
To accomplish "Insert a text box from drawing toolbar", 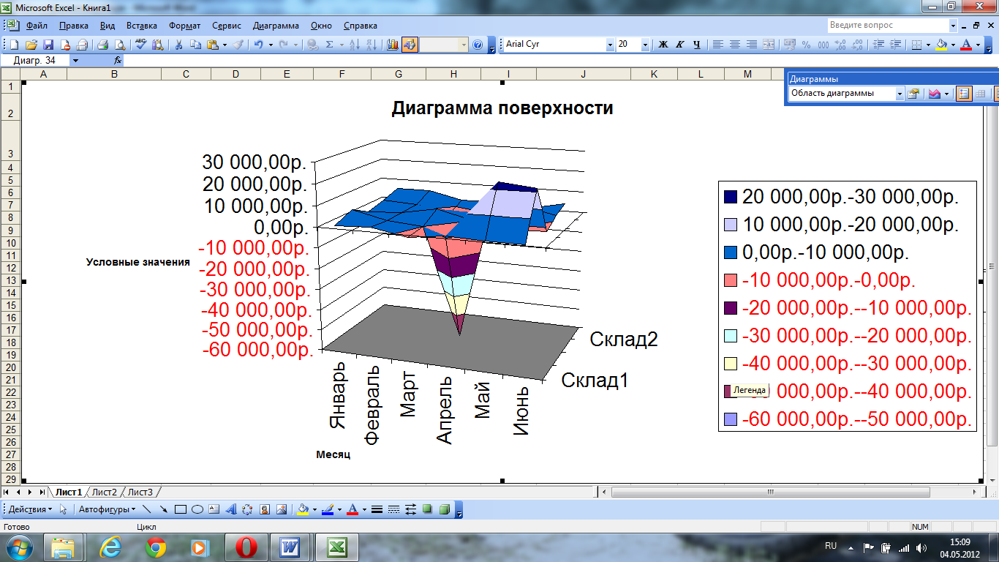I will coord(214,509).
